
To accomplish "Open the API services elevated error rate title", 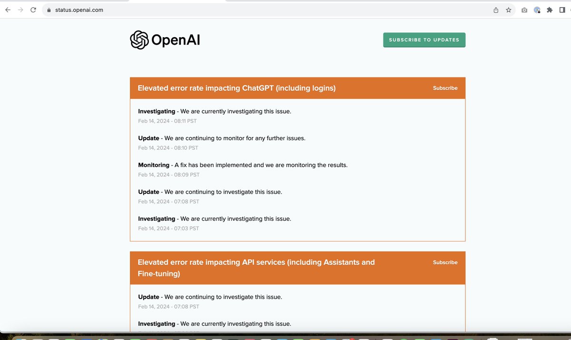I will [256, 268].
